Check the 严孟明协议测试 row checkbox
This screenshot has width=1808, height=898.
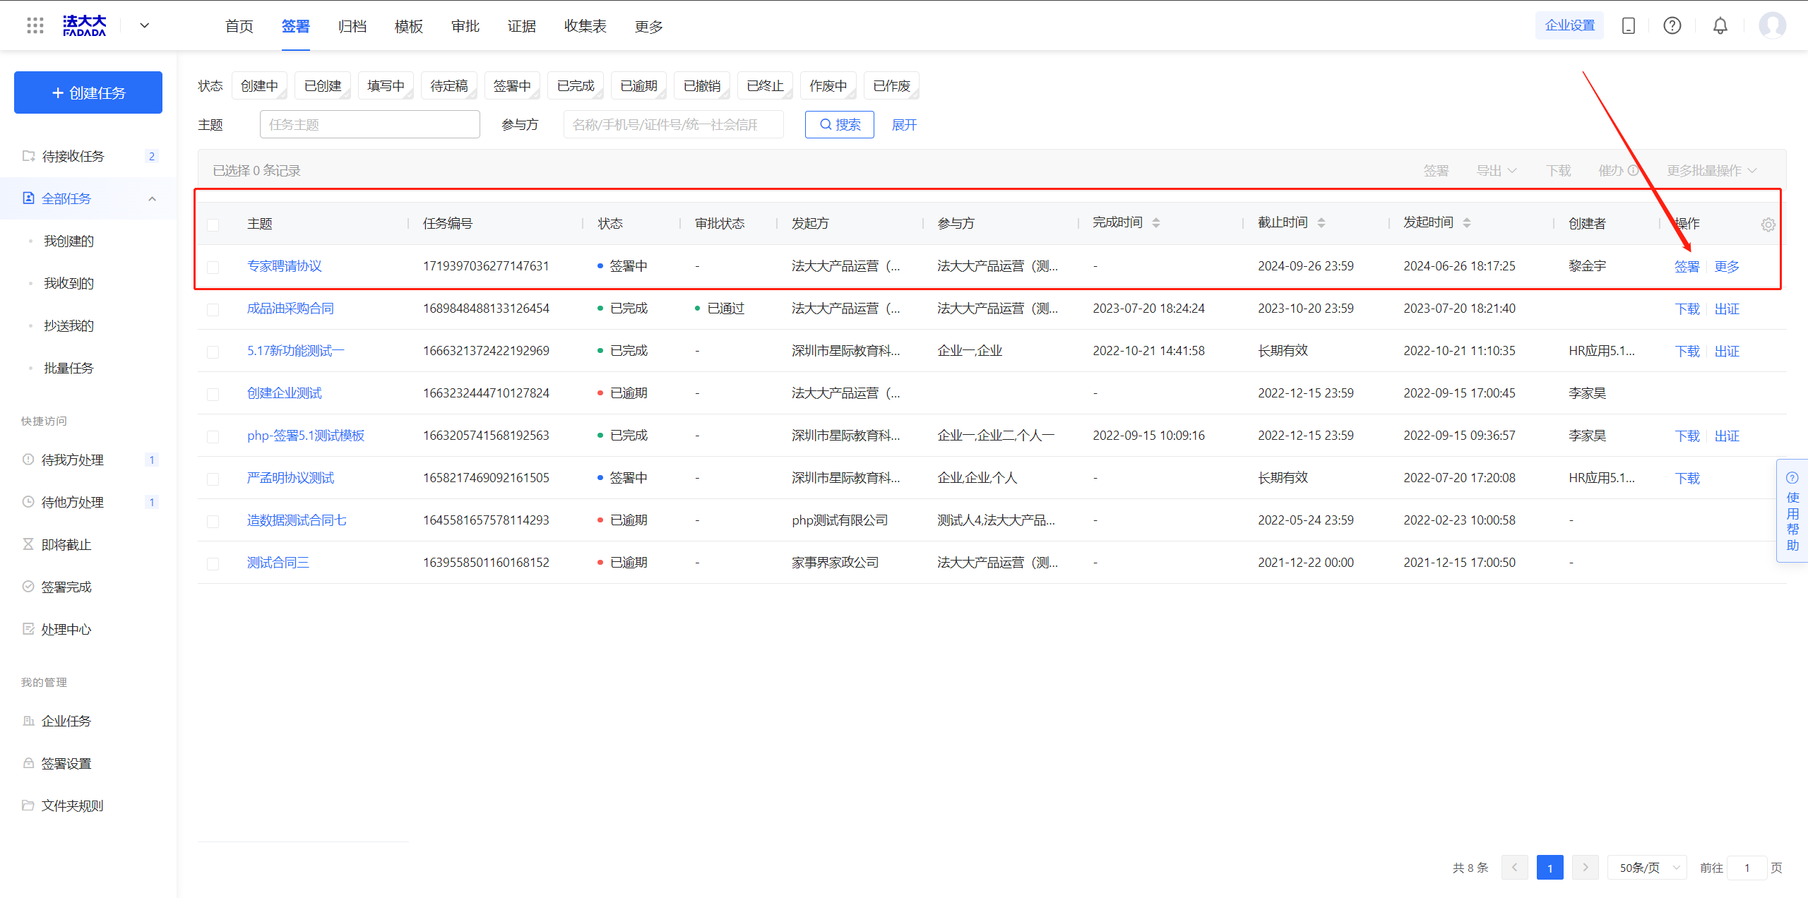[213, 479]
